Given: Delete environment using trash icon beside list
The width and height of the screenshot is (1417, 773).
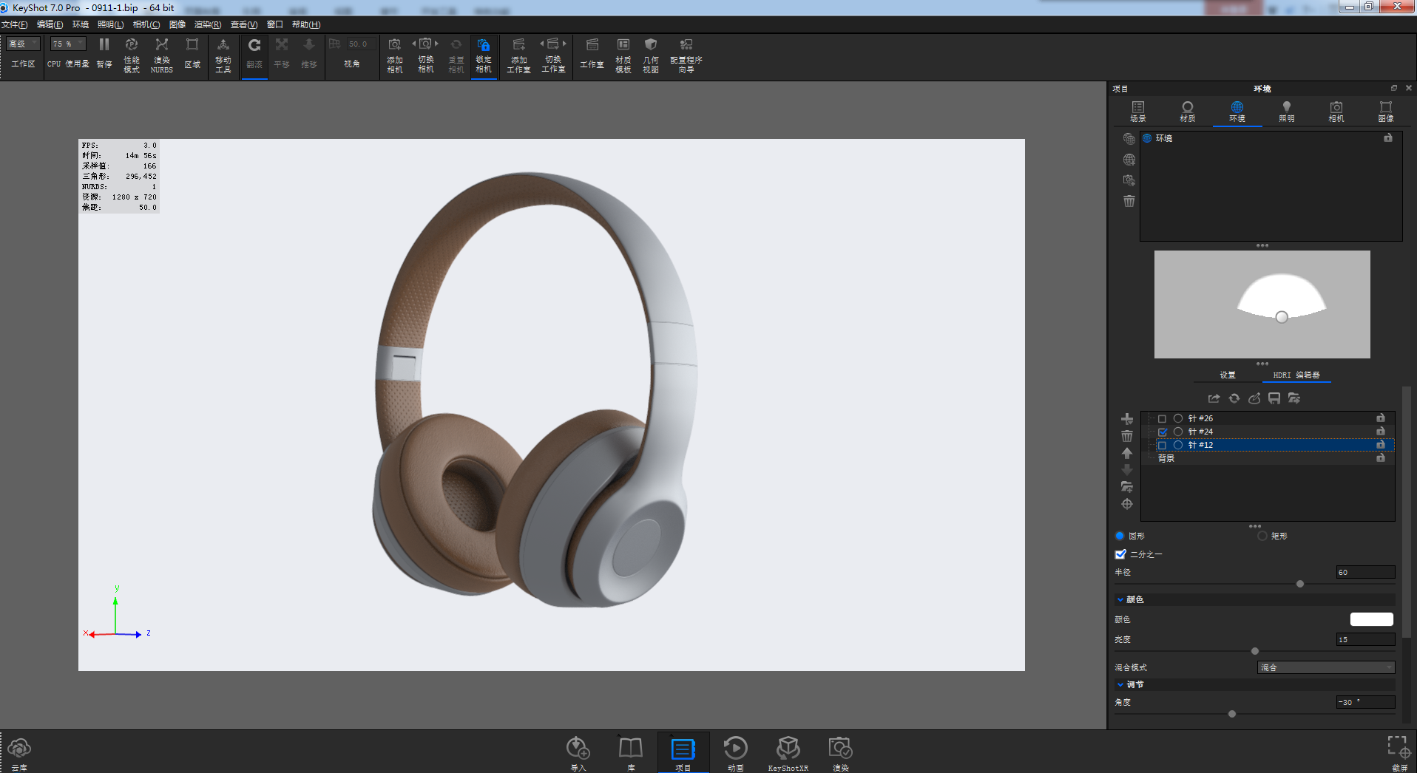Looking at the screenshot, I should [1129, 201].
